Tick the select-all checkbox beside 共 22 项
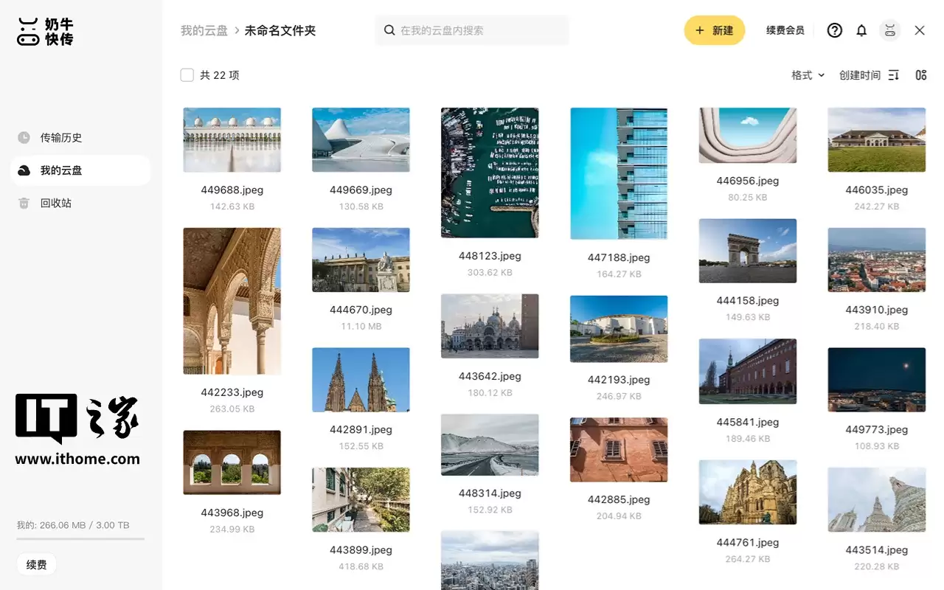The width and height of the screenshot is (944, 590). coord(187,75)
